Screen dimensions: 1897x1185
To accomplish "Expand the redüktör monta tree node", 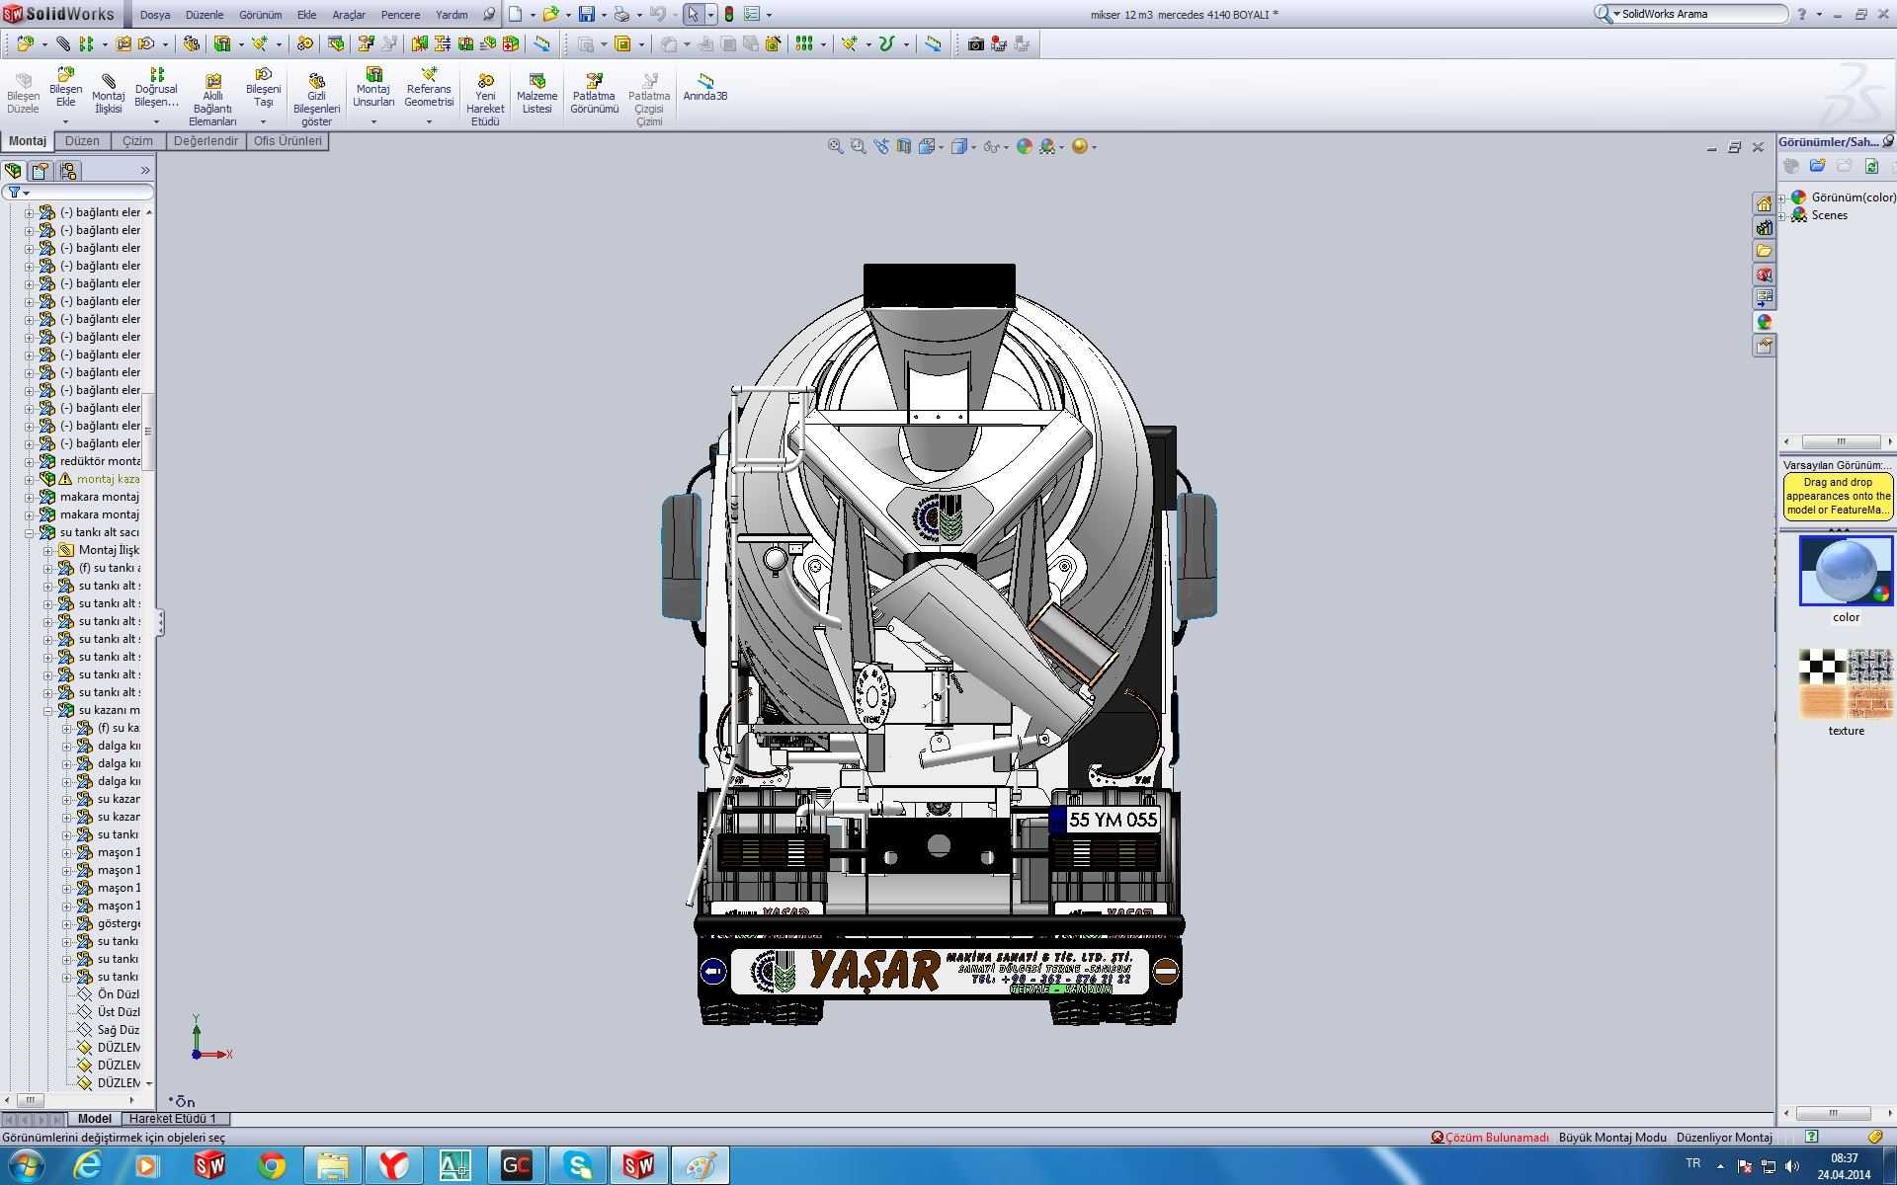I will 30,461.
